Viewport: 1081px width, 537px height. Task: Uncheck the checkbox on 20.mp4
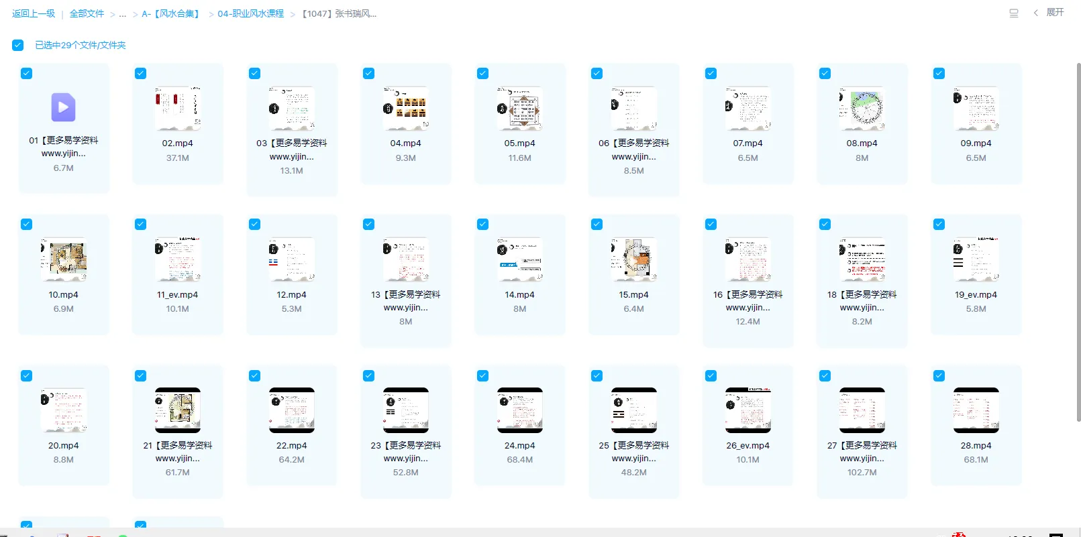(27, 375)
